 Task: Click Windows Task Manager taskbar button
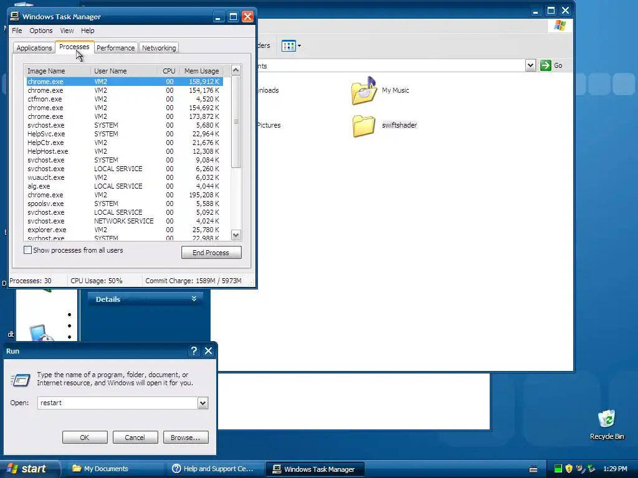click(x=315, y=469)
